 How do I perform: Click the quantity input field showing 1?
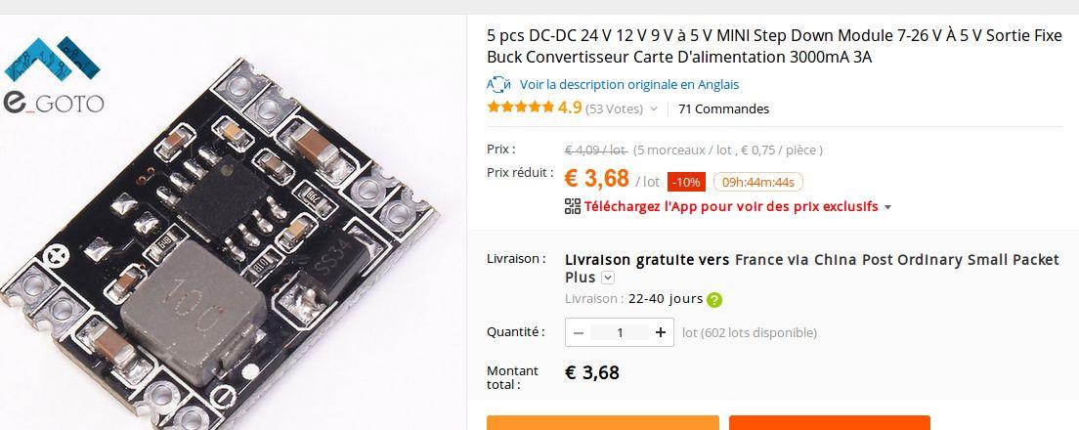(620, 333)
